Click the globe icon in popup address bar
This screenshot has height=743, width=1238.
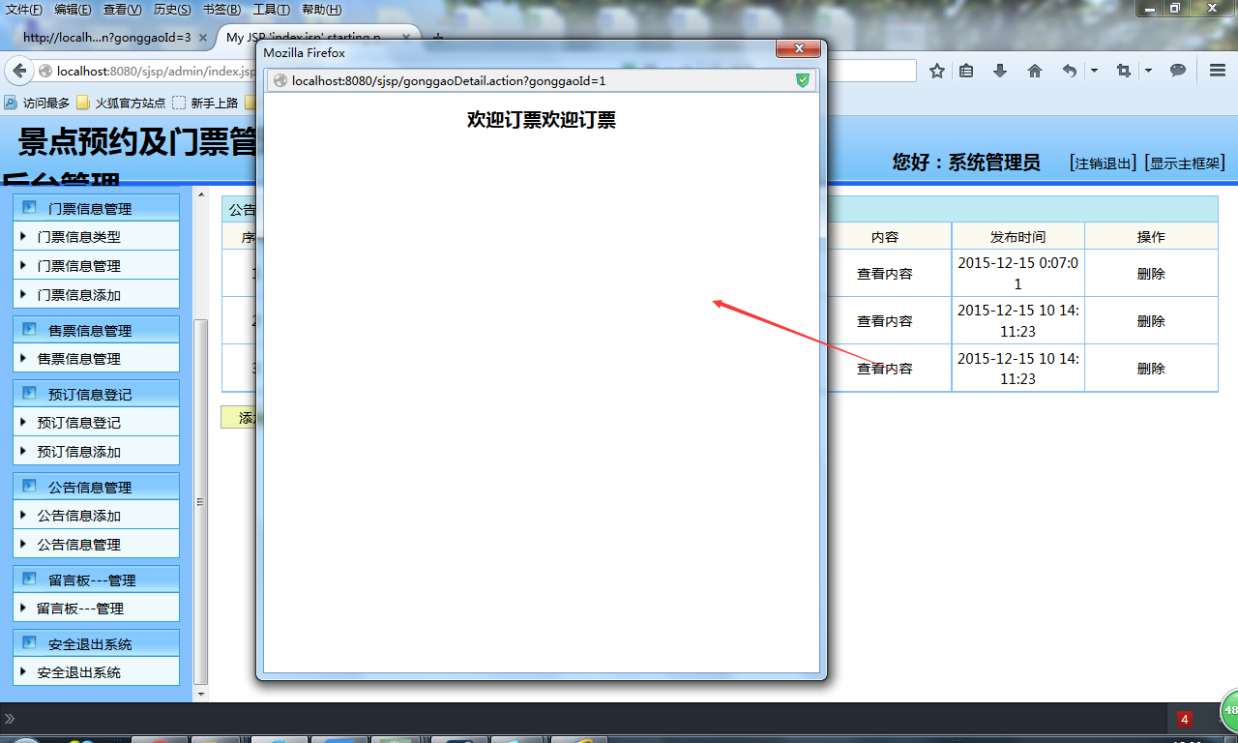tap(280, 80)
